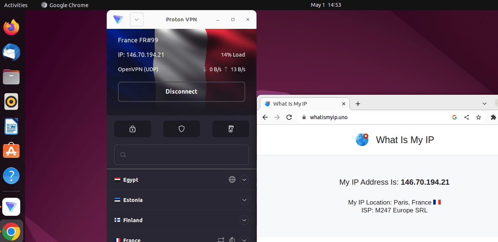Image resolution: width=498 pixels, height=242 pixels.
Task: Expand the Egypt server list
Action: [x=244, y=180]
